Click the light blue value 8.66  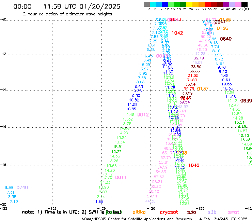[140, 82]
